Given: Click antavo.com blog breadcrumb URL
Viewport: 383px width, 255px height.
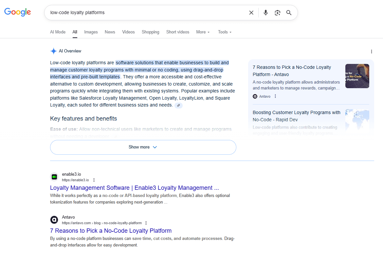Looking at the screenshot, I should click(101, 223).
